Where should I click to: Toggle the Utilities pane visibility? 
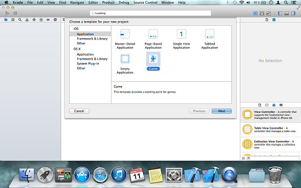click(x=293, y=13)
